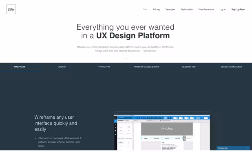Expand the Contact us chat arrow
252x152 pixels.
pyautogui.click(x=248, y=148)
